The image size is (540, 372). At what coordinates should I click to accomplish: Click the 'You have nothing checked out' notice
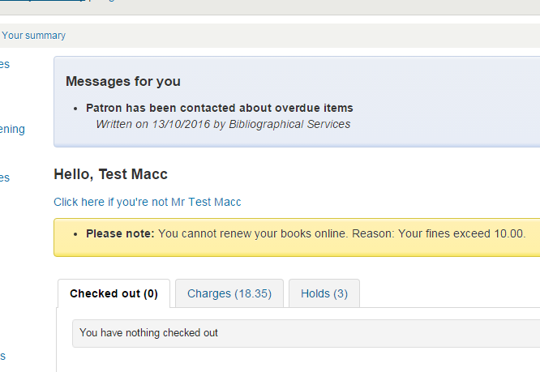pos(148,333)
